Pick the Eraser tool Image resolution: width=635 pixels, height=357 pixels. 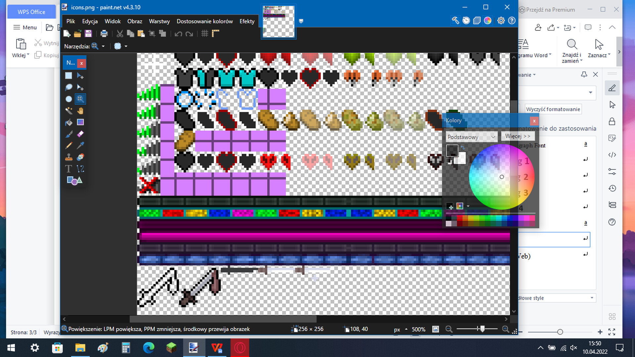coord(80,134)
